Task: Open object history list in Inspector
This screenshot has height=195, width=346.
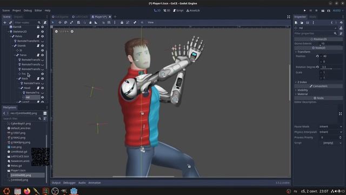Action: (341, 23)
